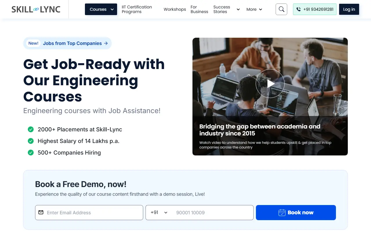
Task: Click the calendar icon on Book now
Action: tap(282, 213)
